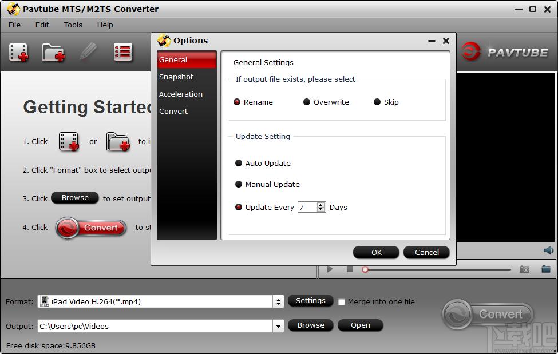Viewport: 558px width, 354px height.
Task: Open the Tools menu
Action: point(73,25)
